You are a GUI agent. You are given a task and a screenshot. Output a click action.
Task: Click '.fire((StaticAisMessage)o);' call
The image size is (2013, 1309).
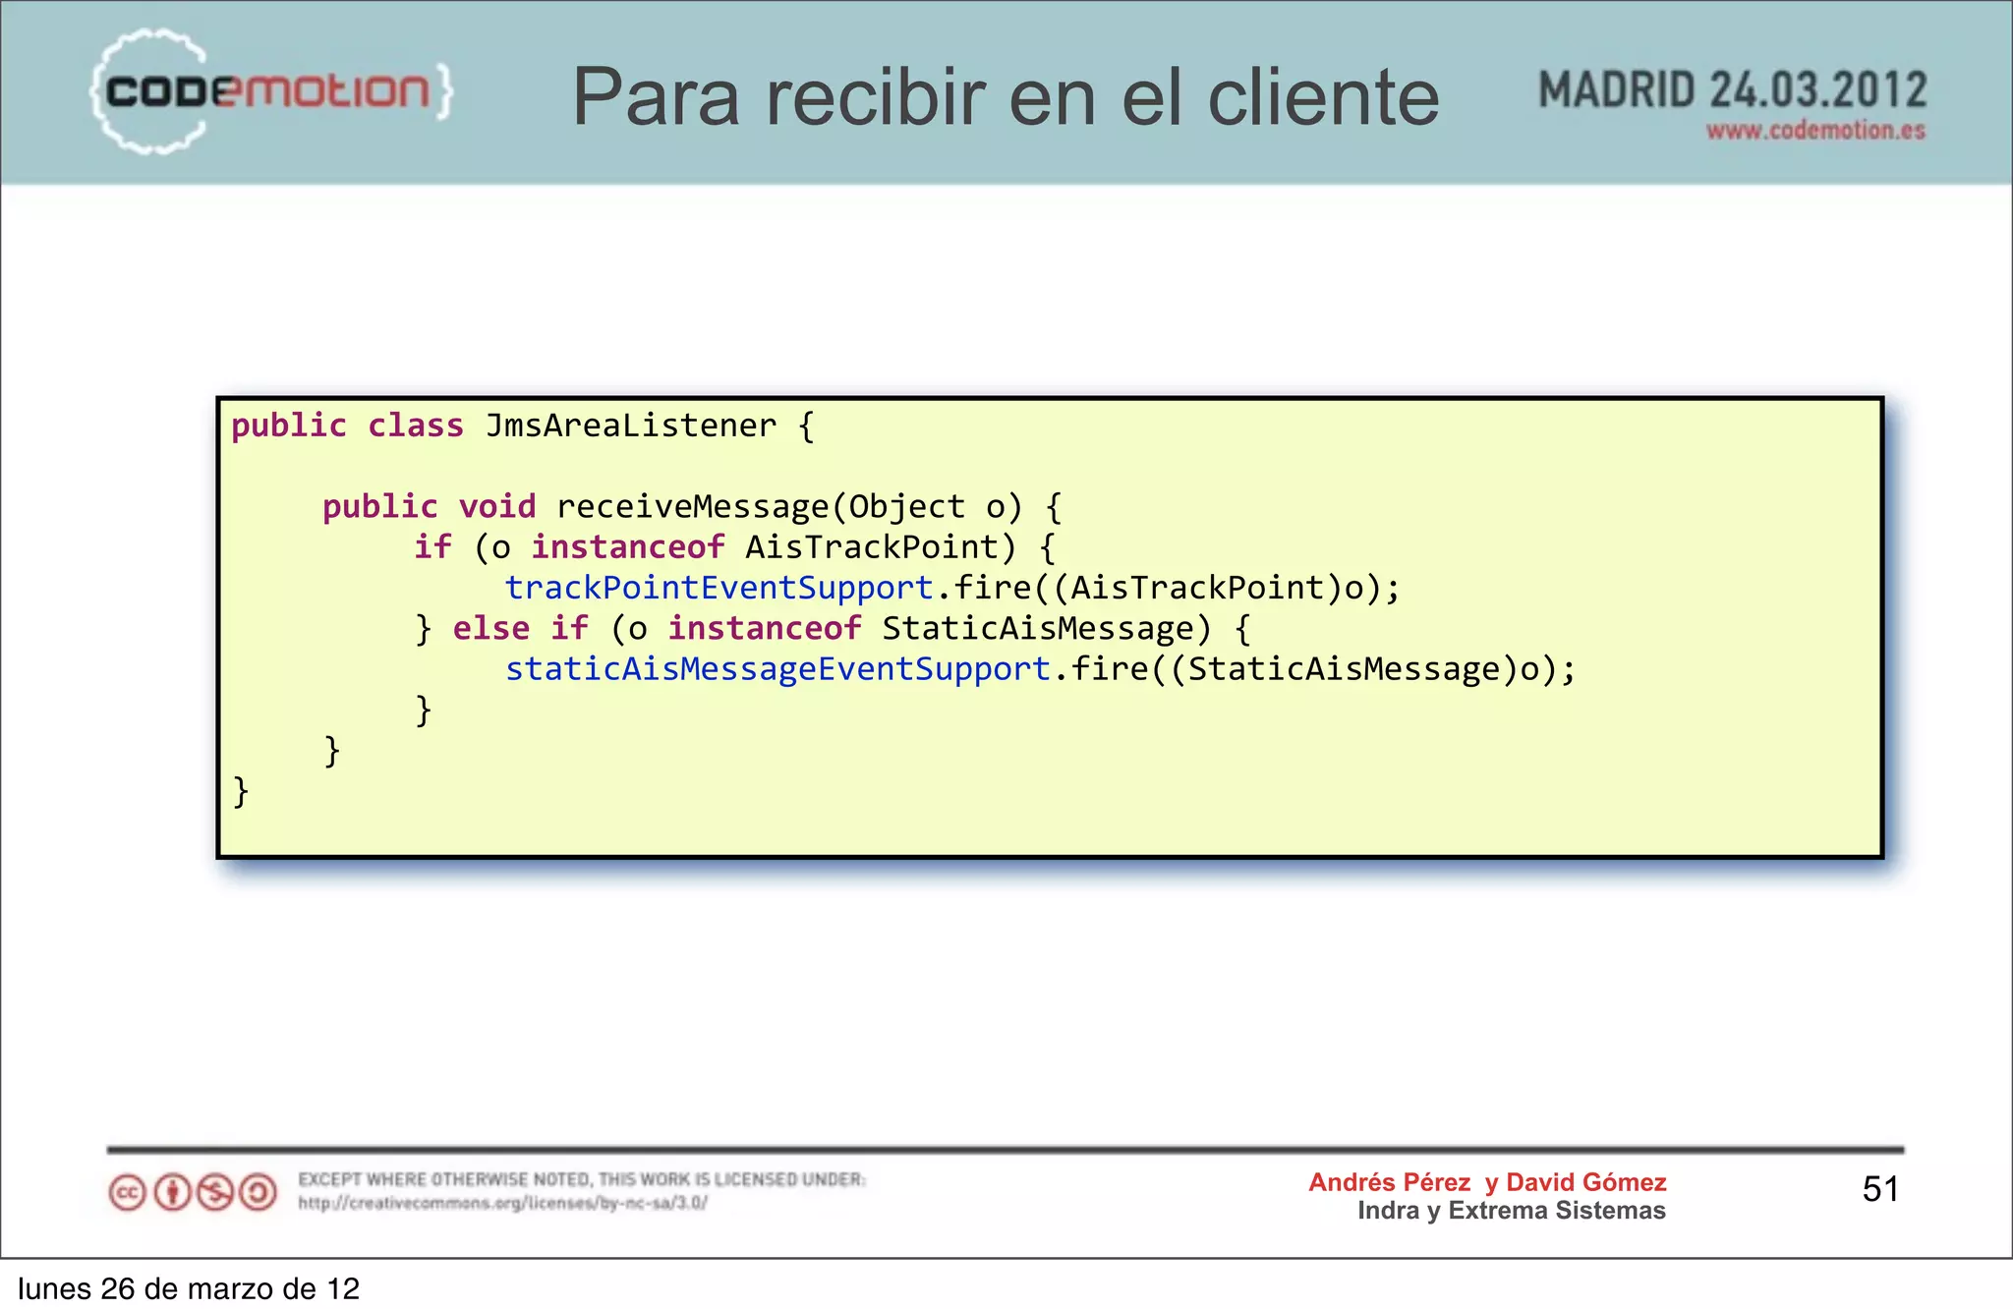pos(1314,670)
